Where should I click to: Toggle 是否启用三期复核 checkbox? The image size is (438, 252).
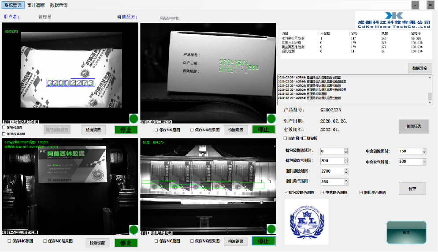(285, 138)
